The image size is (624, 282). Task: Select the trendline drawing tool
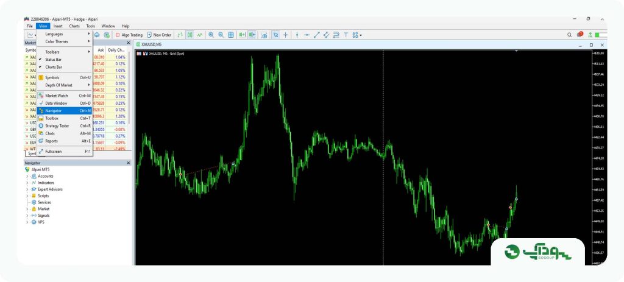(317, 35)
